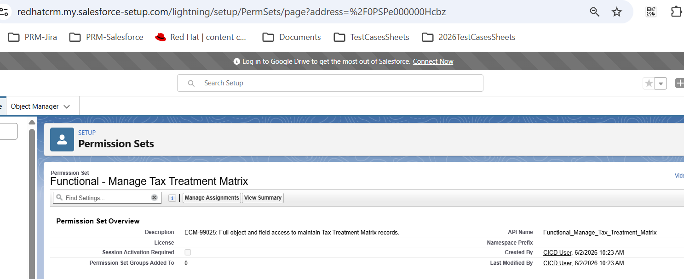Click the blue info icon beside Find Settings
This screenshot has width=684, height=279.
[x=172, y=198]
